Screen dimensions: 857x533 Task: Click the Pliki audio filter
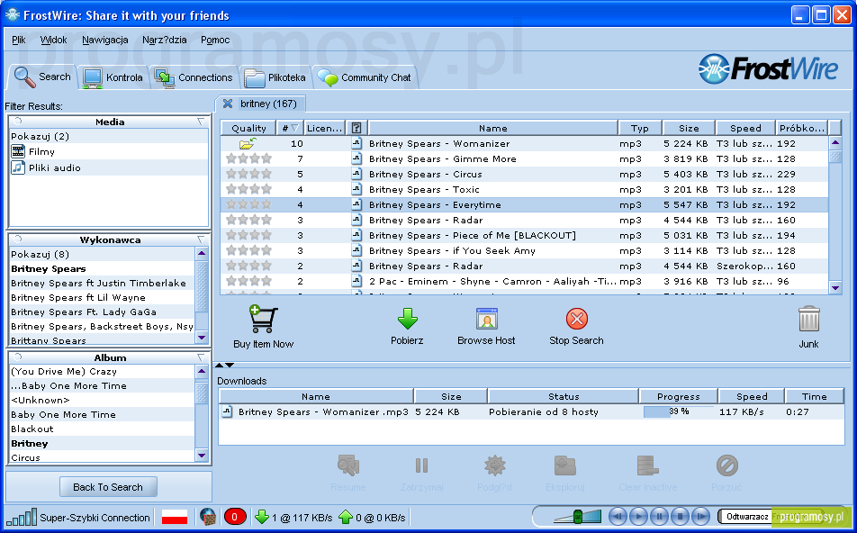click(46, 167)
